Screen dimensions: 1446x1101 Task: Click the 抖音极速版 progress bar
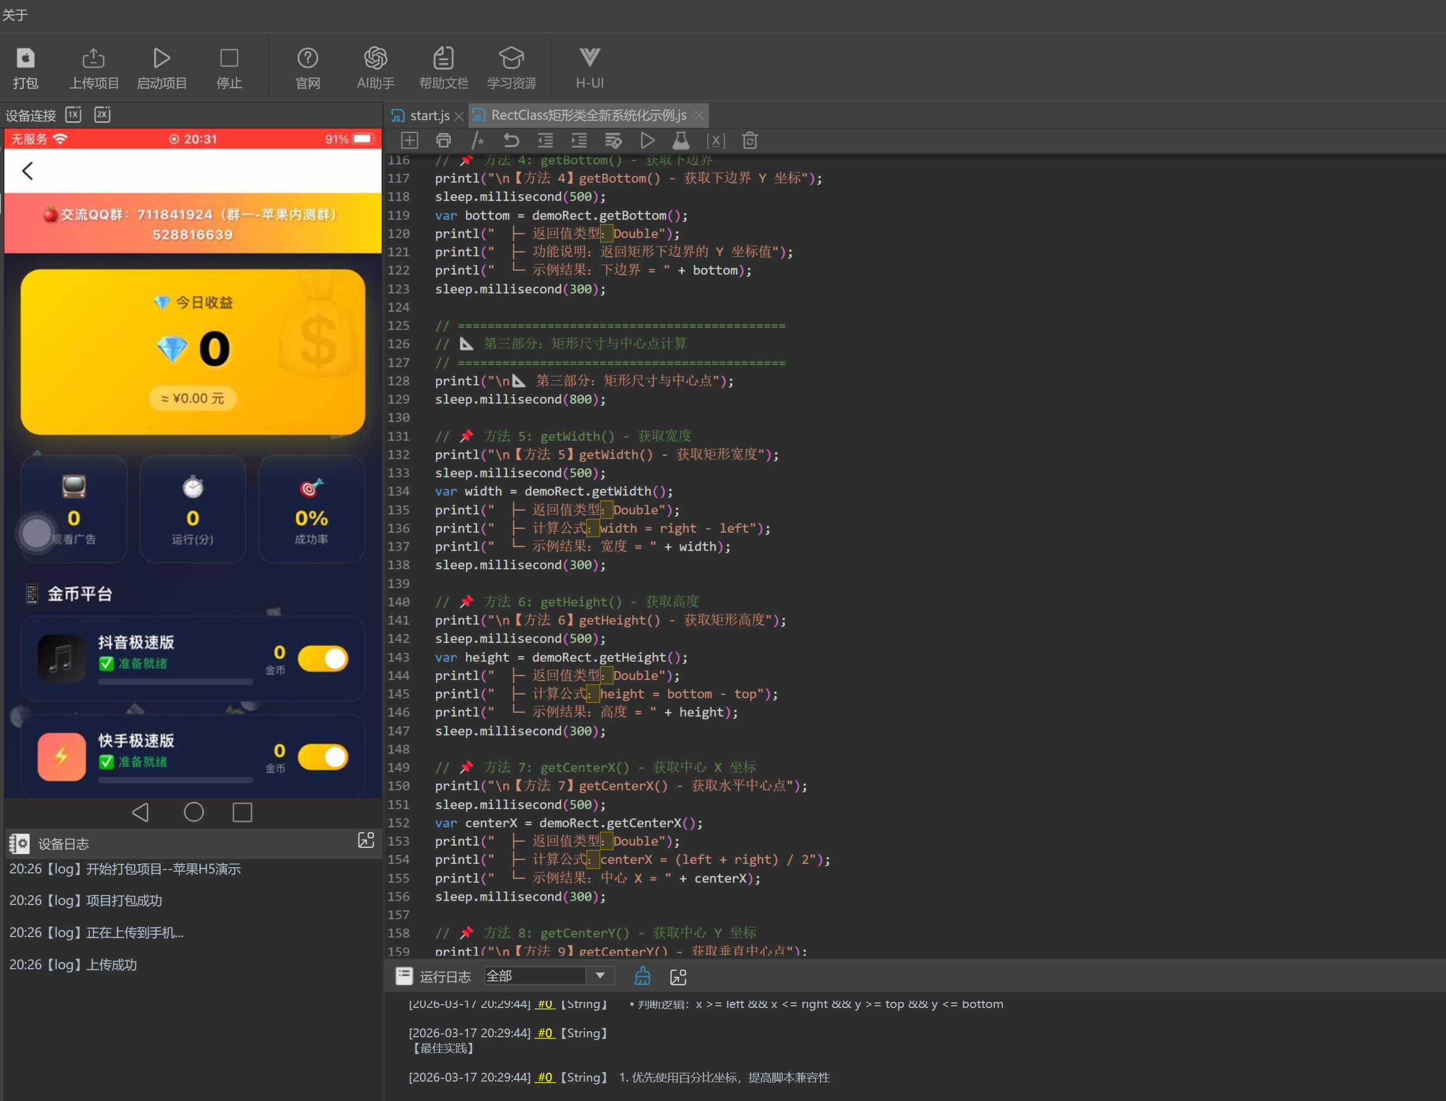tap(175, 682)
